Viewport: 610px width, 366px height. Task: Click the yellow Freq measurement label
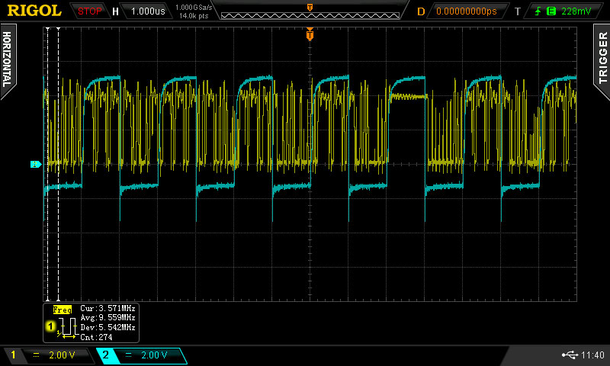point(63,310)
